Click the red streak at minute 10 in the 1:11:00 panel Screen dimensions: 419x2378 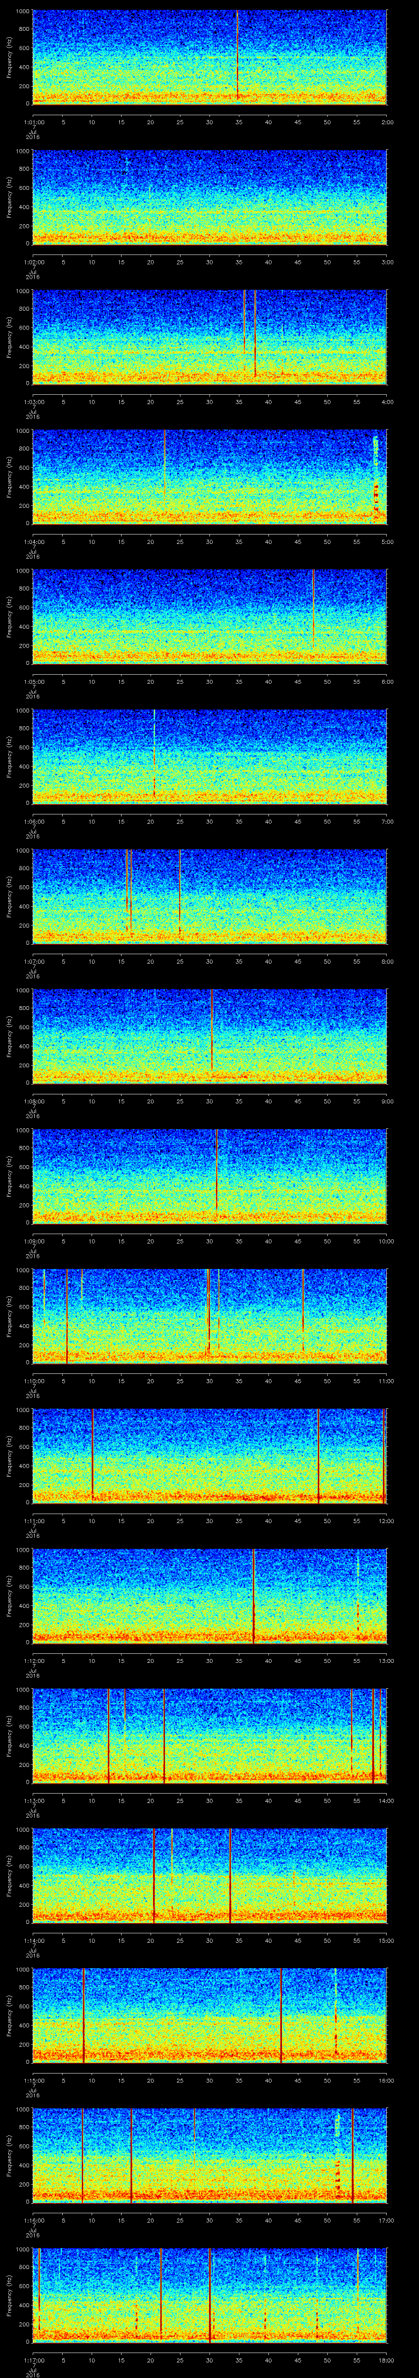(92, 1454)
